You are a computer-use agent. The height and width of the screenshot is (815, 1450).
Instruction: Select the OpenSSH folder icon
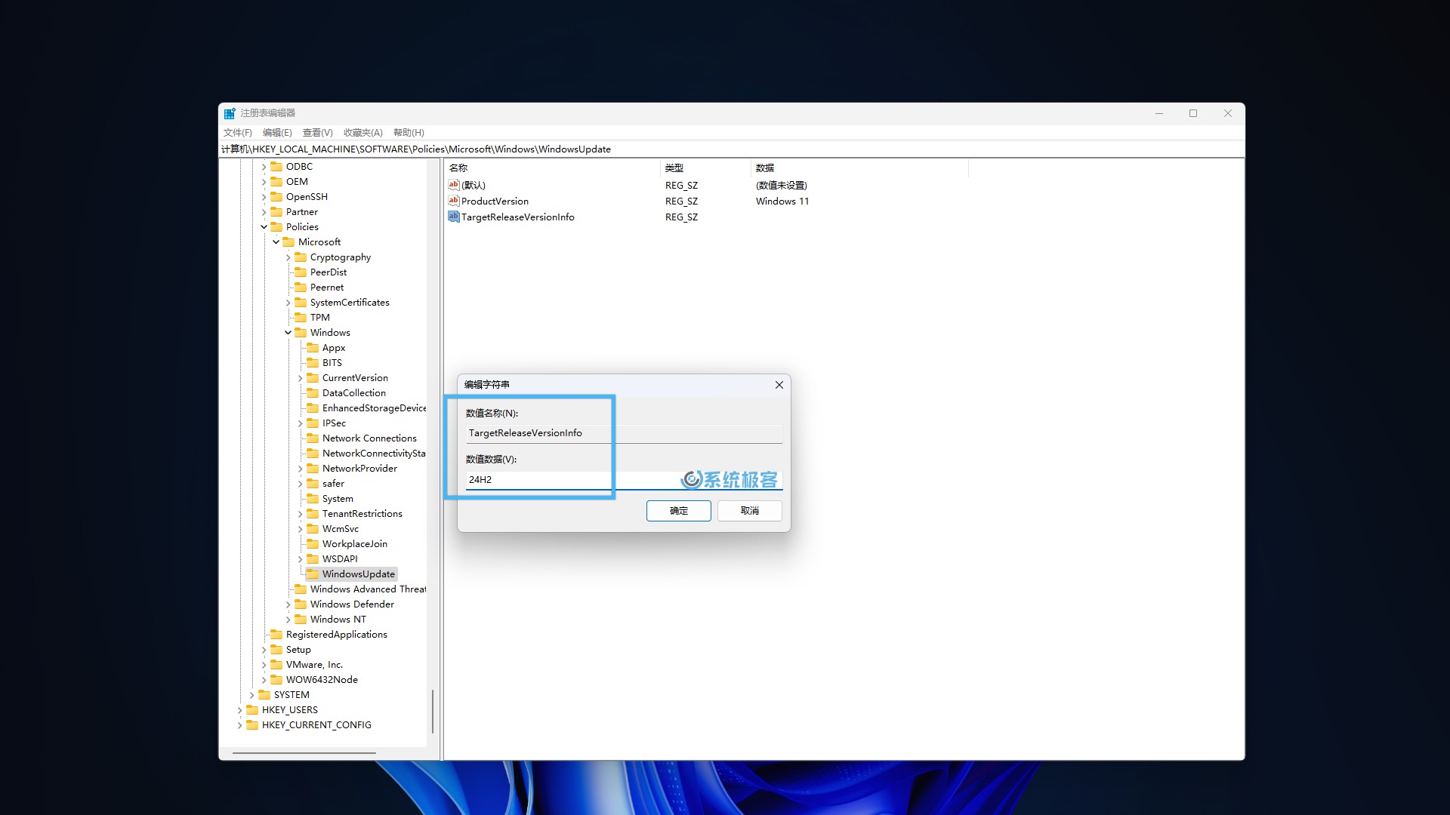point(276,197)
